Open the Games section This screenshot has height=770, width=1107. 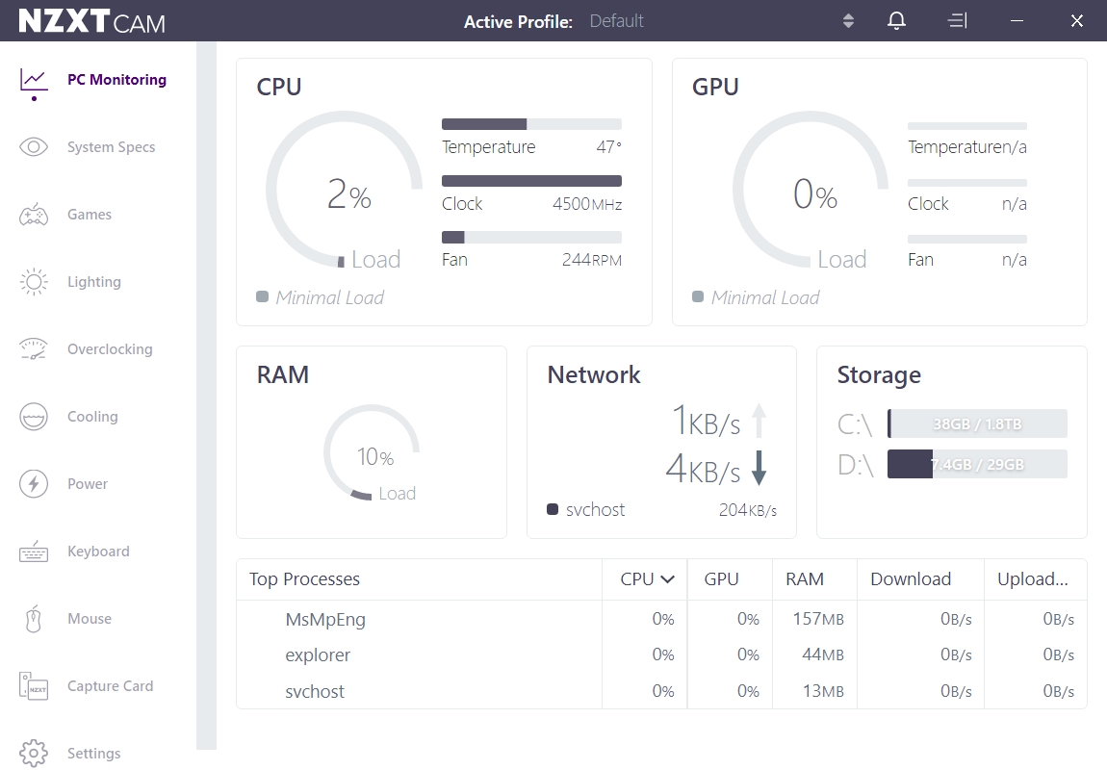(90, 215)
